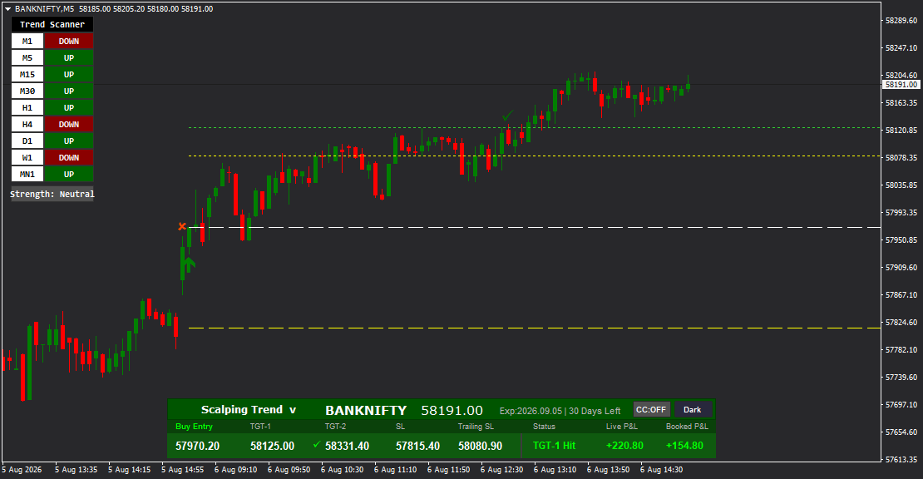Click the expiry text Exp:2026.09.05
923x479 pixels.
531,411
